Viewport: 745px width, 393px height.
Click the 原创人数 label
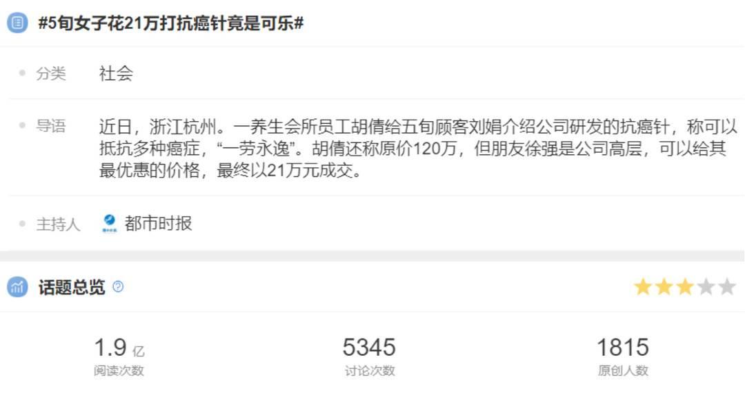pos(623,370)
